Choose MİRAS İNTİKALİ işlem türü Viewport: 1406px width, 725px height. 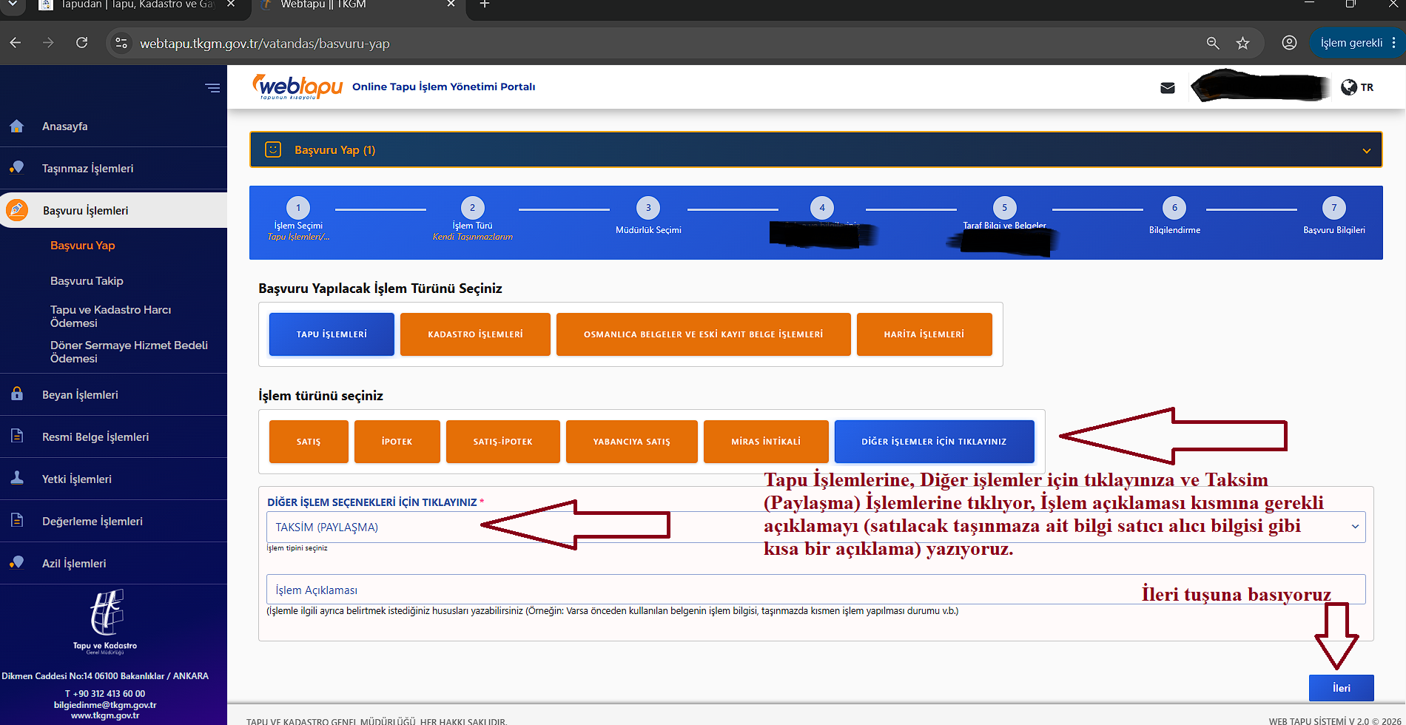point(766,442)
